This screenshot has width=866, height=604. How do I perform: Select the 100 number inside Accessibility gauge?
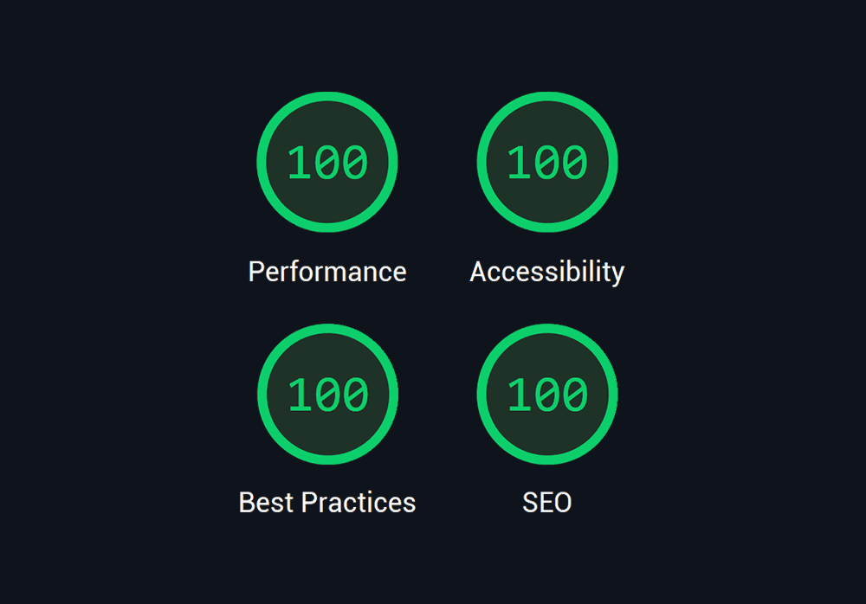coord(547,163)
